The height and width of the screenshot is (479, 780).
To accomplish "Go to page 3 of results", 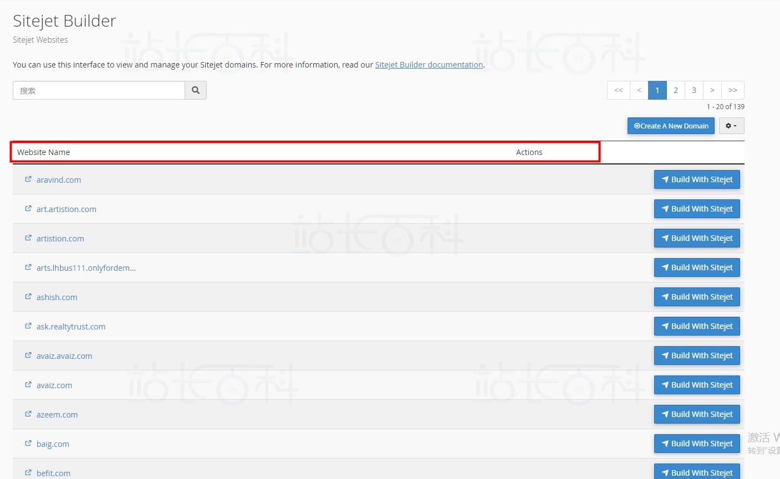I will pyautogui.click(x=694, y=90).
